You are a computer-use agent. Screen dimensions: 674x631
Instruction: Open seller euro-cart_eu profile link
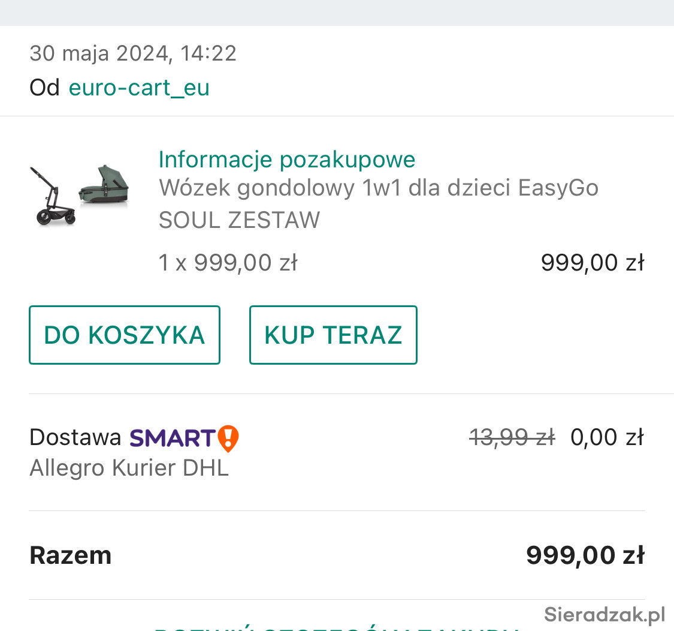[x=139, y=88]
